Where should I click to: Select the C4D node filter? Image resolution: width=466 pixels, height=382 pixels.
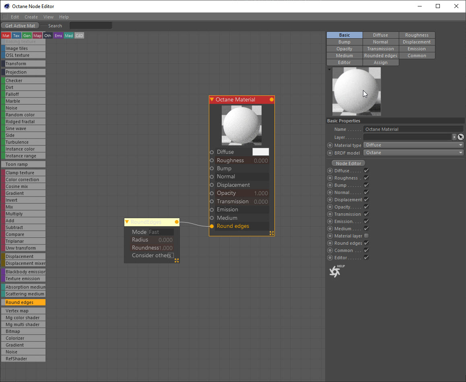point(79,36)
